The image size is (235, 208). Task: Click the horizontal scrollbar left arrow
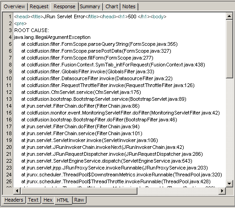[17, 191]
